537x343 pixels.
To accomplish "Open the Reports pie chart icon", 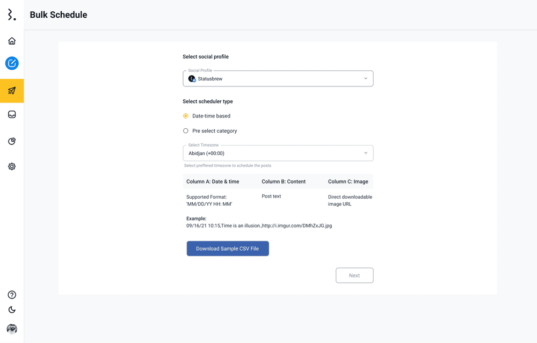I will click(x=12, y=141).
